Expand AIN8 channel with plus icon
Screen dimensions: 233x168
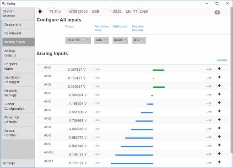click(219, 136)
